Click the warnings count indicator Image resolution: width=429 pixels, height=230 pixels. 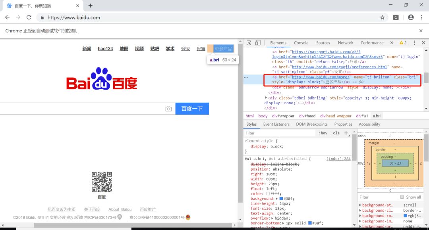[403, 43]
